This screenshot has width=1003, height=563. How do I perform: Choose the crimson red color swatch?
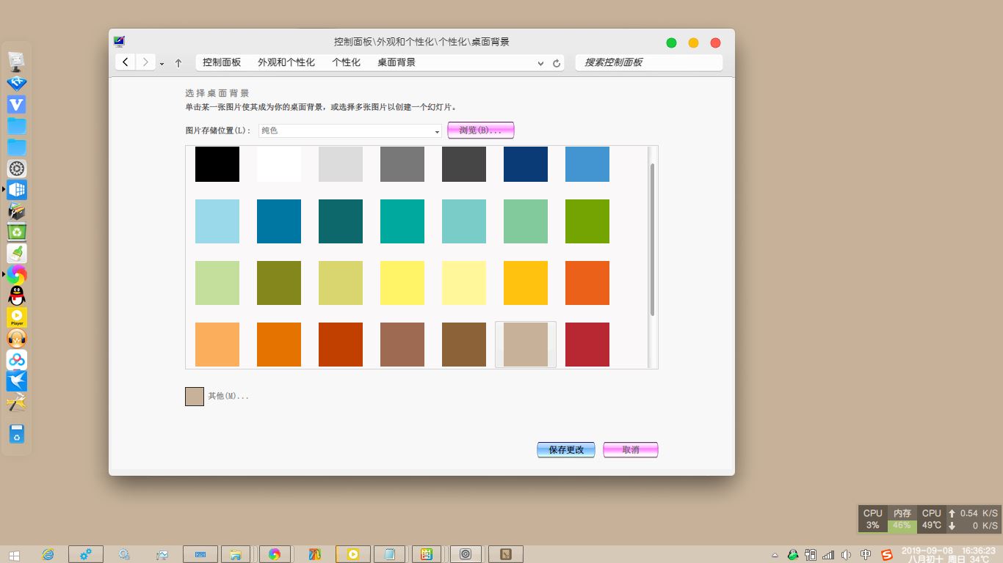pyautogui.click(x=587, y=345)
